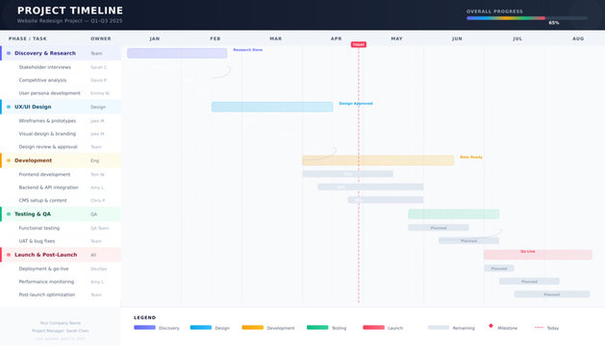Viewport: 605px width, 346px height.
Task: Click the MAY month header
Action: [x=396, y=38]
